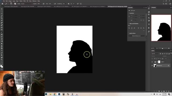Viewport: 172px width, 96px height.
Task: Click the Navigator zoom slider handle
Action: [x=162, y=48]
